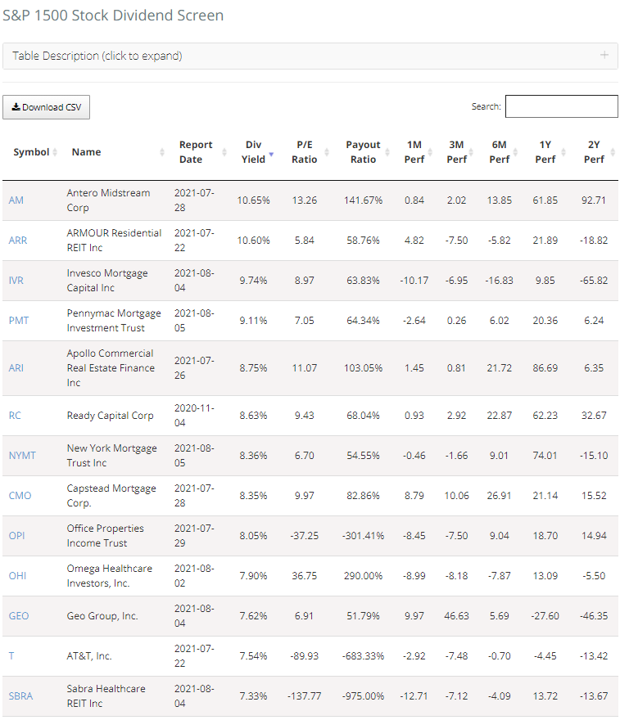Screen dimensions: 620x720
Task: Follow the NYMT symbol link
Action: point(22,455)
